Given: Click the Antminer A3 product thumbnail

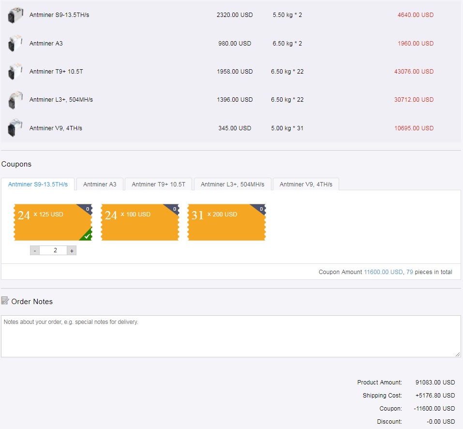Looking at the screenshot, I should click(15, 44).
